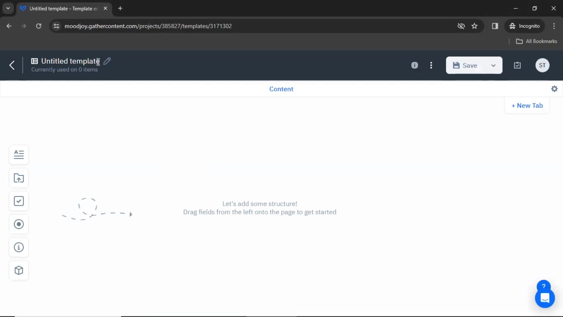Navigate back in browser history
This screenshot has height=317, width=563.
click(9, 26)
